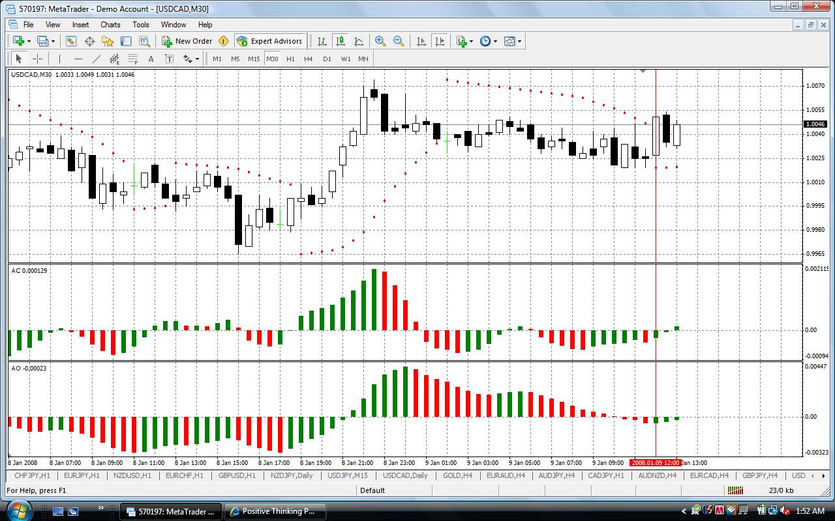Screen dimensions: 835x521
Task: Open the Navigator star-folder icon
Action: pos(108,41)
